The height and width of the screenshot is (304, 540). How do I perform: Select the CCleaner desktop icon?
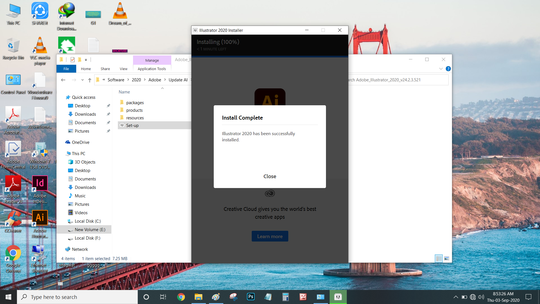tap(13, 222)
